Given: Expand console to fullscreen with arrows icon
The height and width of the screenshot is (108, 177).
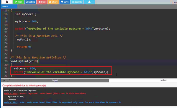Looking at the screenshot, I should pos(9,81).
